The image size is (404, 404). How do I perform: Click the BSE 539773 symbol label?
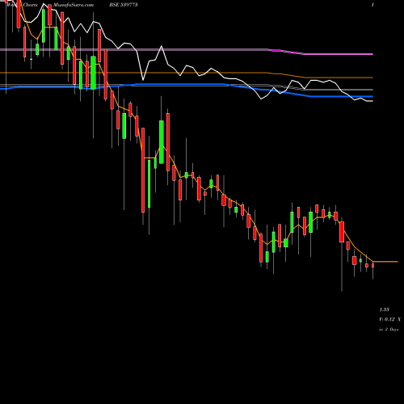[x=124, y=5]
